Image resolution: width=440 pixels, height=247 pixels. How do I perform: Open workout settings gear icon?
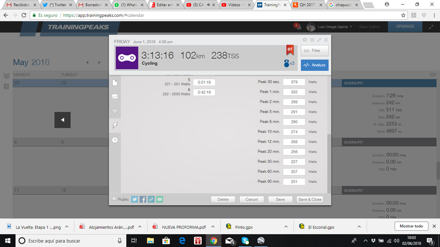click(x=305, y=40)
